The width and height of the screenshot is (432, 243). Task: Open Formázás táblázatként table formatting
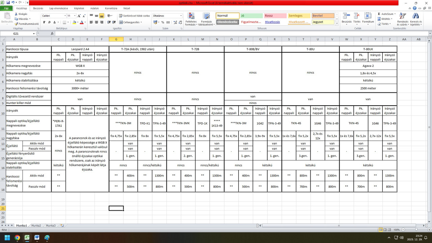pyautogui.click(x=206, y=19)
